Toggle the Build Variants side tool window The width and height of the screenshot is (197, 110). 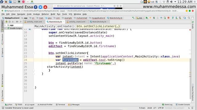(2, 80)
